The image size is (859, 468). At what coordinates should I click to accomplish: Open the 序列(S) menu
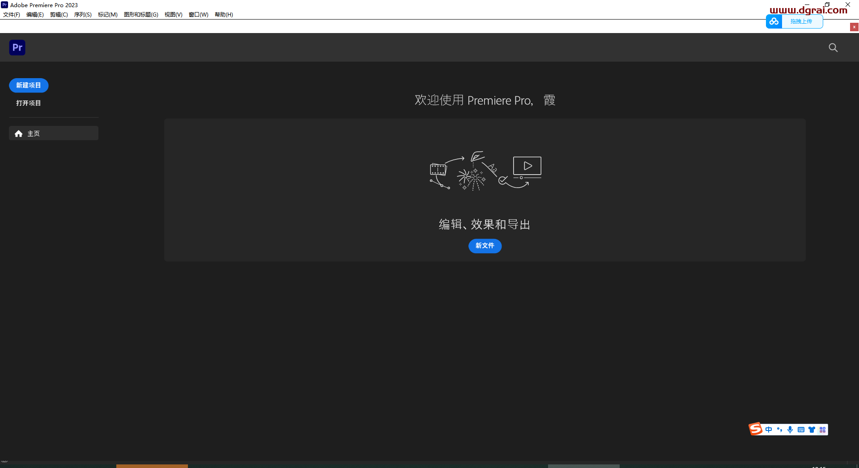tap(82, 14)
